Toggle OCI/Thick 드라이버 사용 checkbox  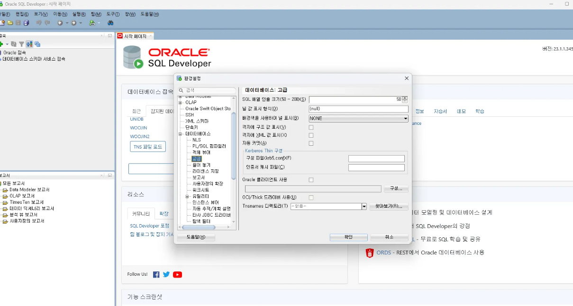311,197
